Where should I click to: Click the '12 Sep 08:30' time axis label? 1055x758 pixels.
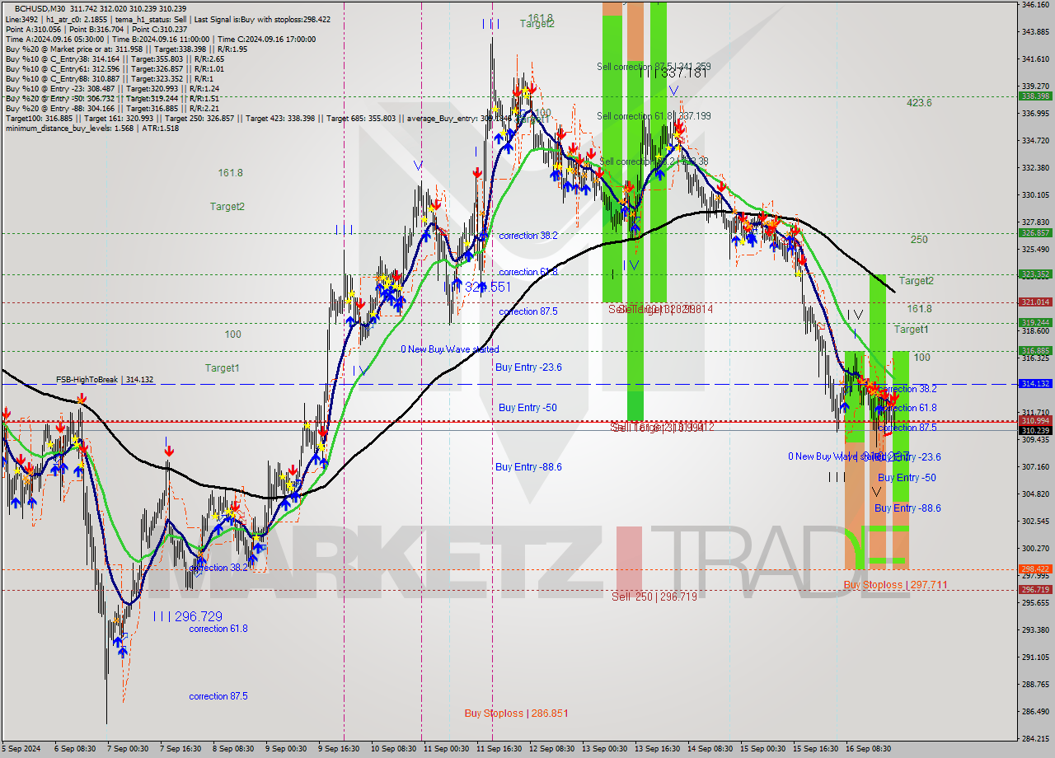tap(552, 749)
